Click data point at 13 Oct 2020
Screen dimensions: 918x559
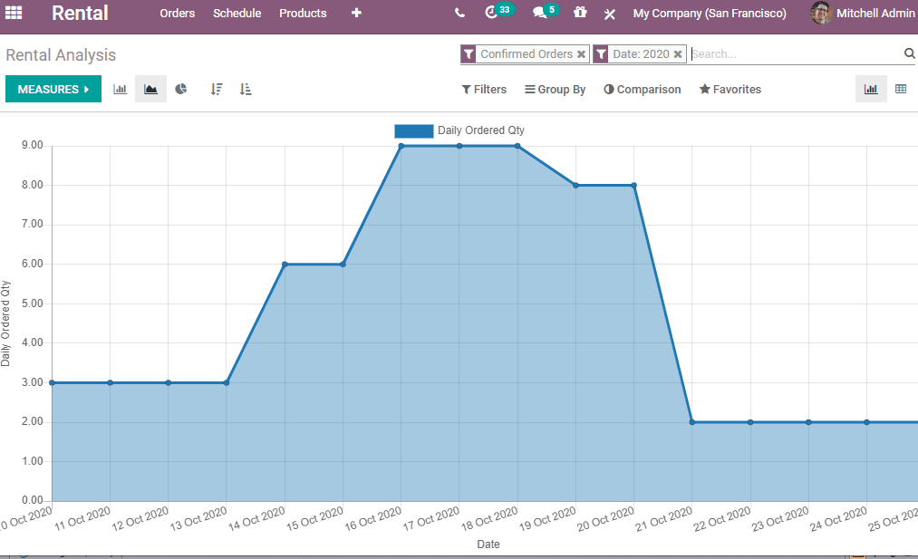pyautogui.click(x=227, y=383)
